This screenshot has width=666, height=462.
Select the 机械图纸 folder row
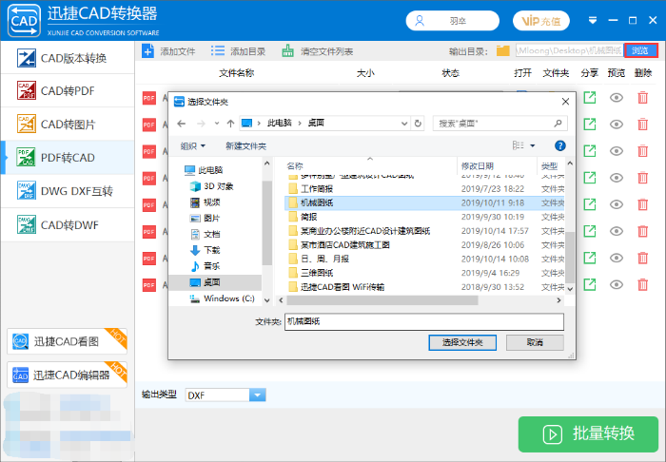click(x=424, y=202)
